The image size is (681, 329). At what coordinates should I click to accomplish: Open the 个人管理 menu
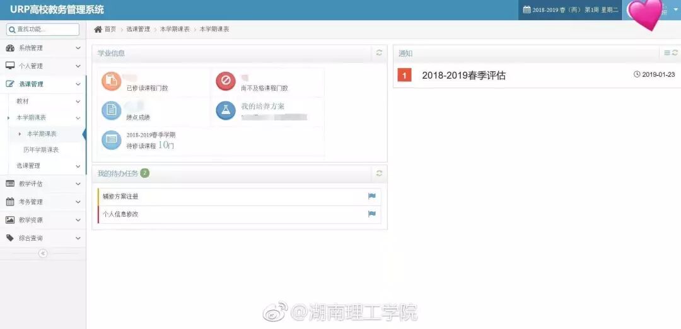43,66
